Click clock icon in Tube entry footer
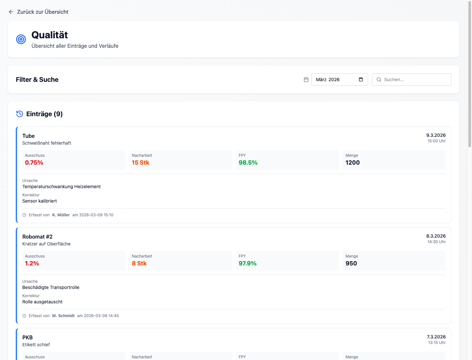The width and height of the screenshot is (472, 360). pyautogui.click(x=24, y=215)
